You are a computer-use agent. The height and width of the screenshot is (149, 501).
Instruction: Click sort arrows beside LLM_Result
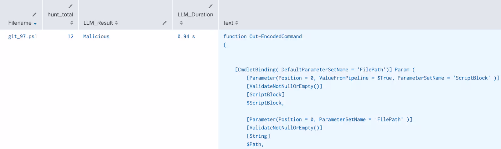point(116,23)
